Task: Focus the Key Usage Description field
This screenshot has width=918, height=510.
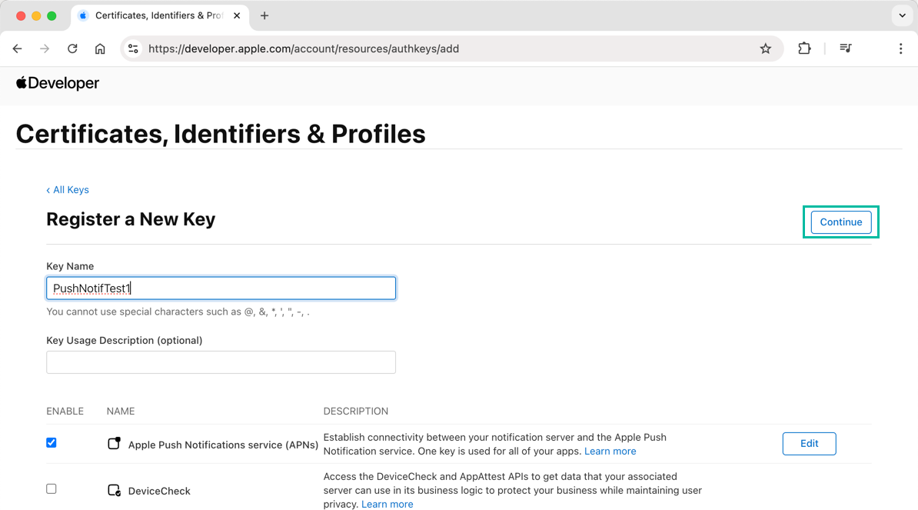Action: (221, 362)
